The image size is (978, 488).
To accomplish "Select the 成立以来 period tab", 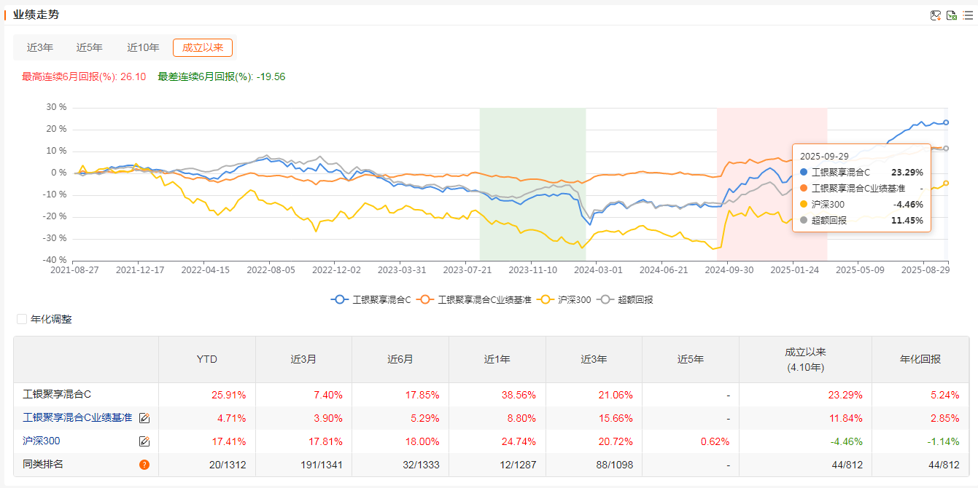I will (203, 48).
